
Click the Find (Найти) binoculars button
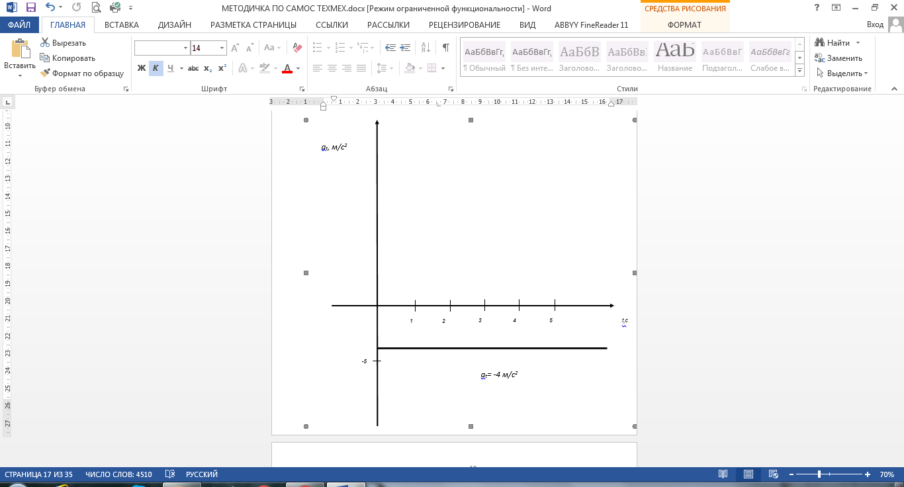833,42
